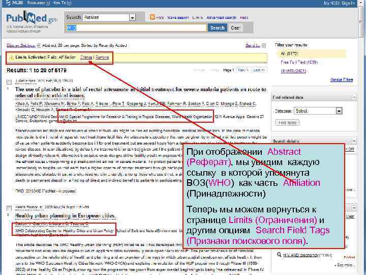Select the HINARI (2401) filter
Viewport: 366px width, 275px height.
(x=293, y=71)
